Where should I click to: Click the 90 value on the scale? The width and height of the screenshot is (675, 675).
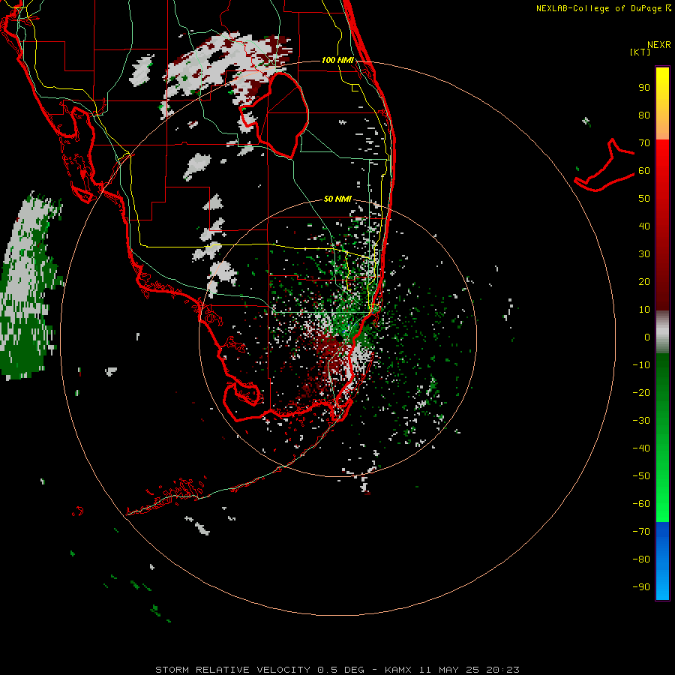[644, 88]
